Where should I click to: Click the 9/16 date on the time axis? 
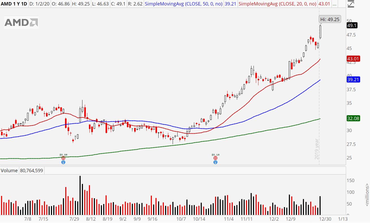153,219
